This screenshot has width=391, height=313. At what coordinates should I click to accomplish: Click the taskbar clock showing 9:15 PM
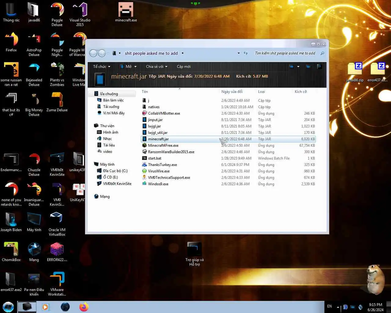coord(375,307)
